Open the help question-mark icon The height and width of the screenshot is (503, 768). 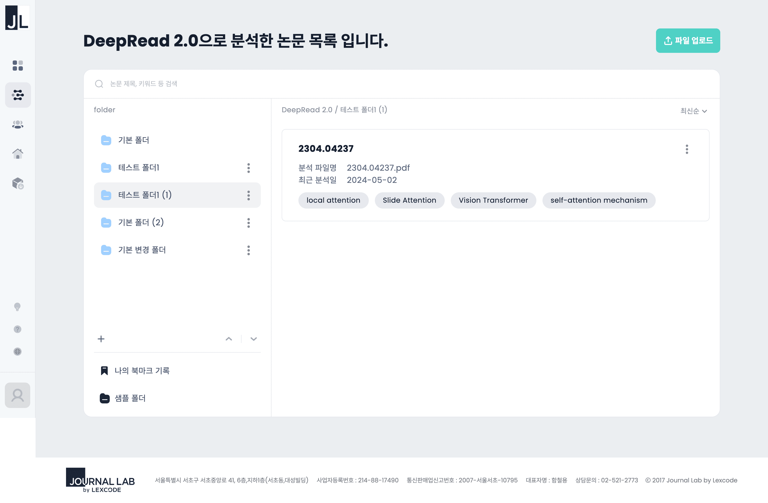(18, 329)
